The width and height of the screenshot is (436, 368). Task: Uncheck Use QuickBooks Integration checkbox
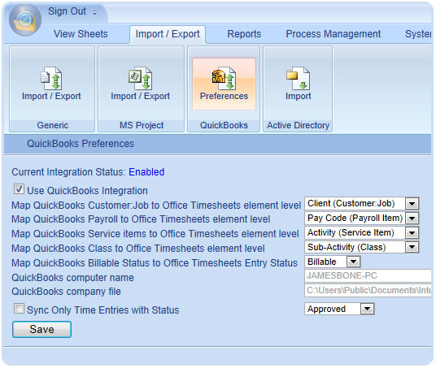click(19, 189)
